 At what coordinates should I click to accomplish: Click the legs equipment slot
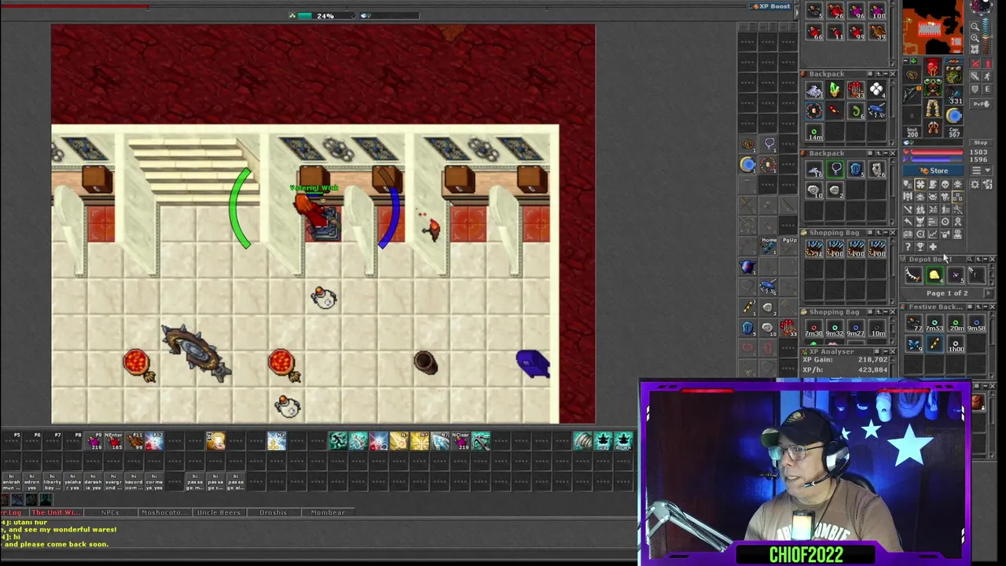(x=933, y=109)
